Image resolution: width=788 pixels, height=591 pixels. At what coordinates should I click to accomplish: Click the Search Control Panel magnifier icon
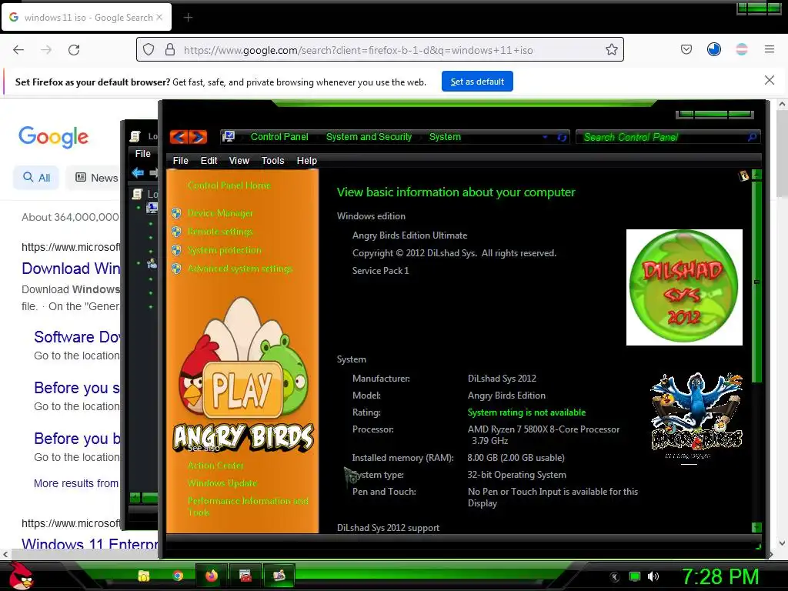752,137
